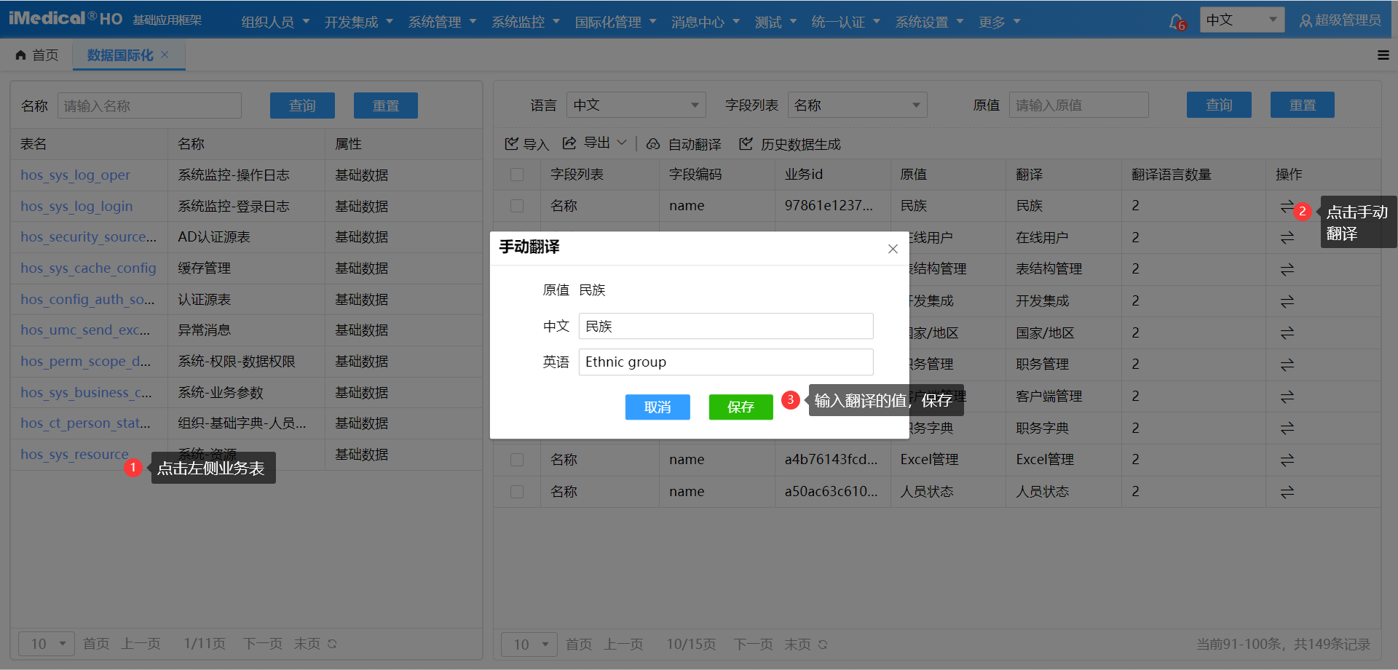This screenshot has height=670, width=1398.
Task: Click the historical data generation icon
Action: pos(746,144)
